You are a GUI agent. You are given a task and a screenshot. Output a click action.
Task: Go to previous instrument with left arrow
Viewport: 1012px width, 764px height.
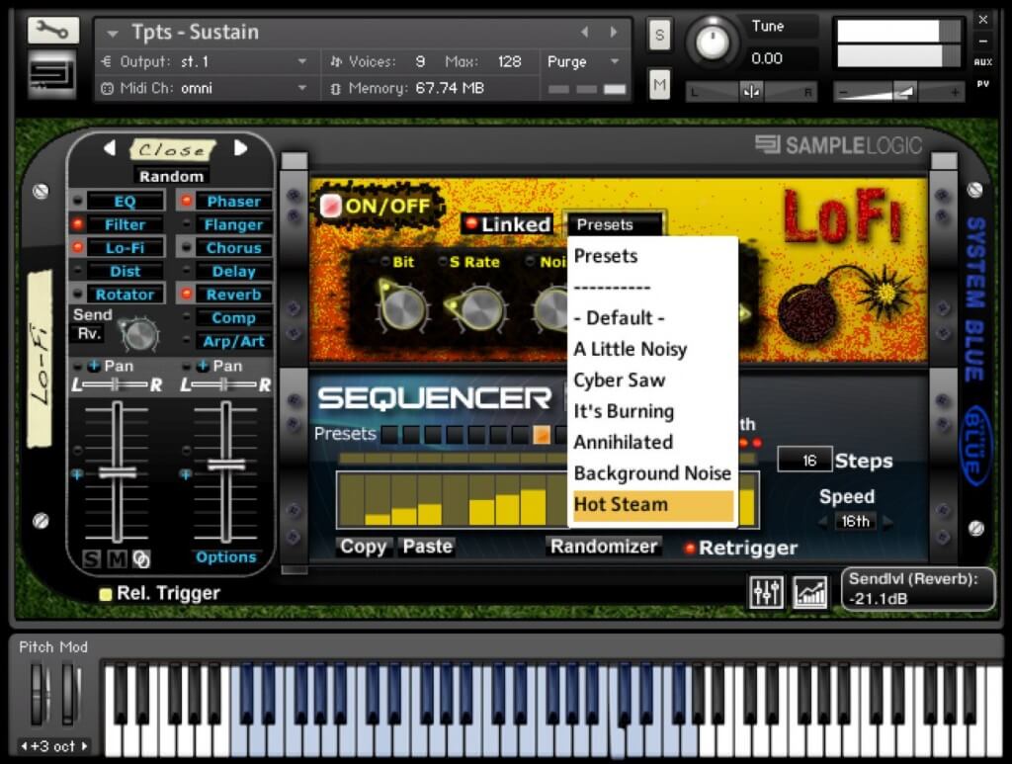click(584, 32)
